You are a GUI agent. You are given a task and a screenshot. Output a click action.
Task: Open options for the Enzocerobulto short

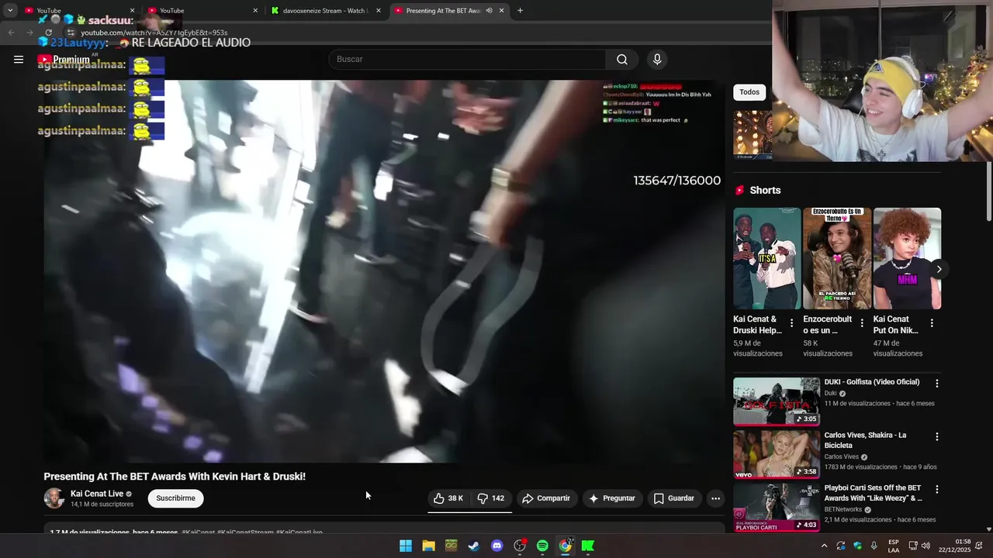[x=862, y=323]
